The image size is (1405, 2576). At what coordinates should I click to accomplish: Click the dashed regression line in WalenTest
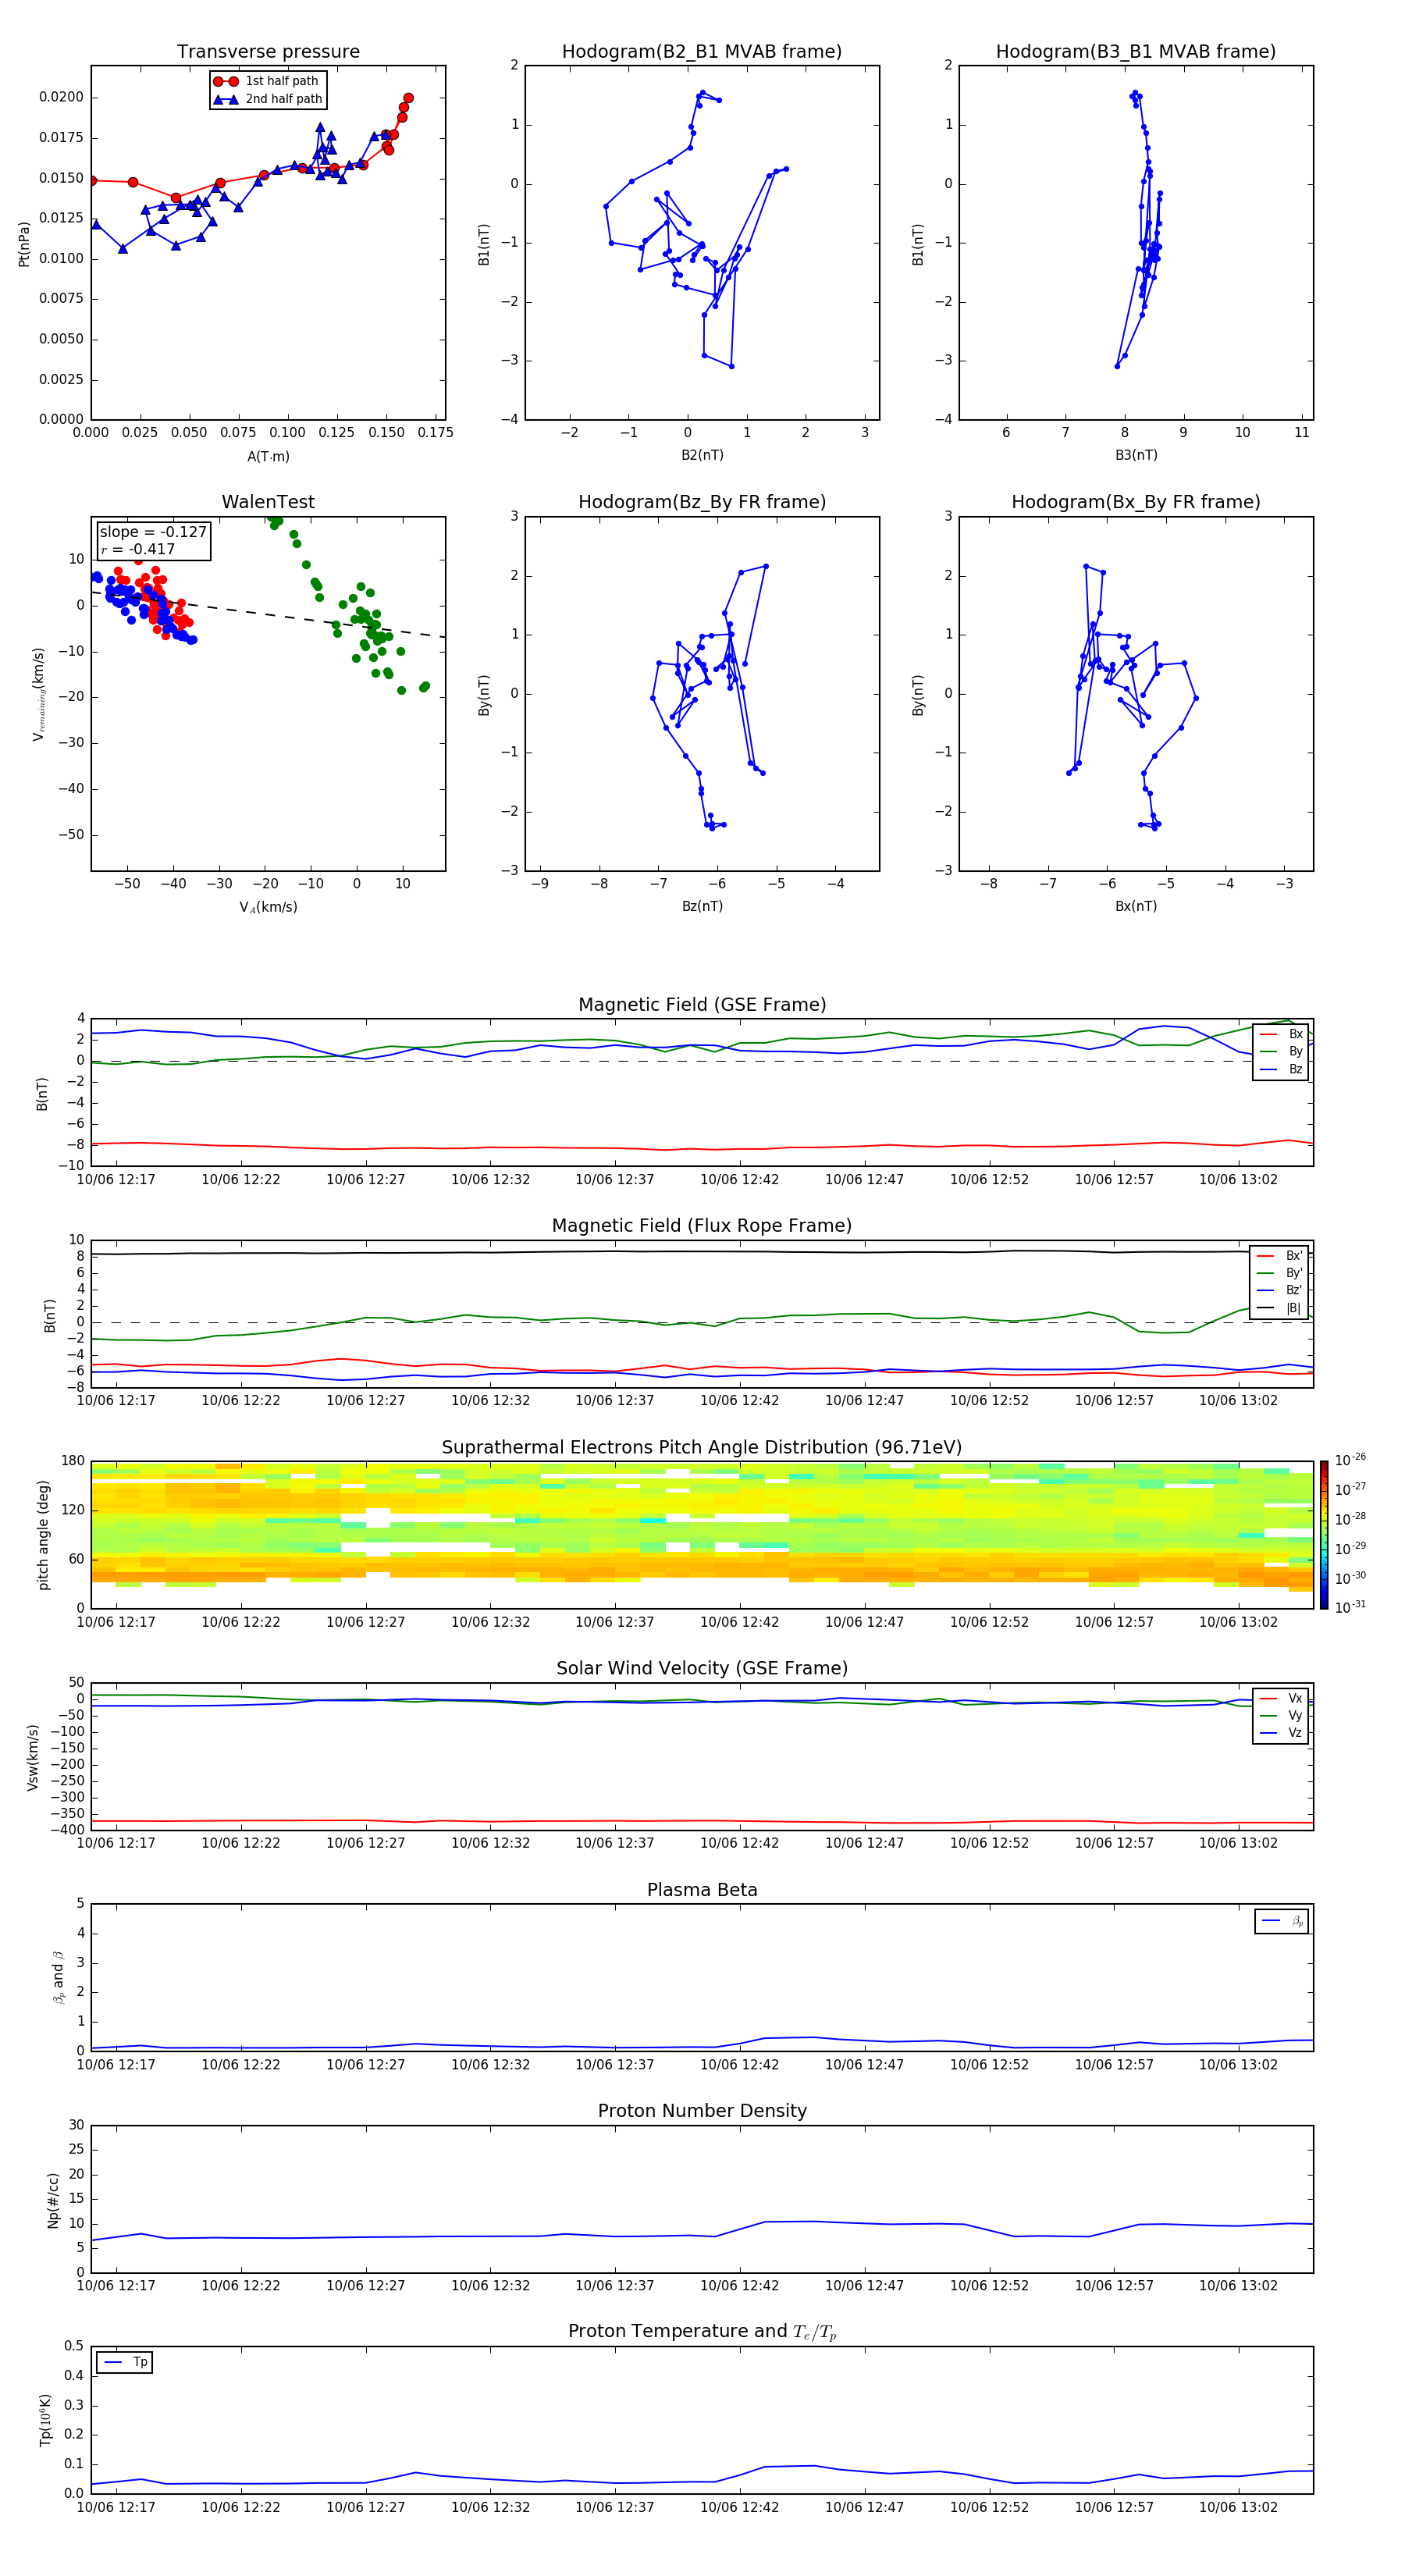pos(268,614)
